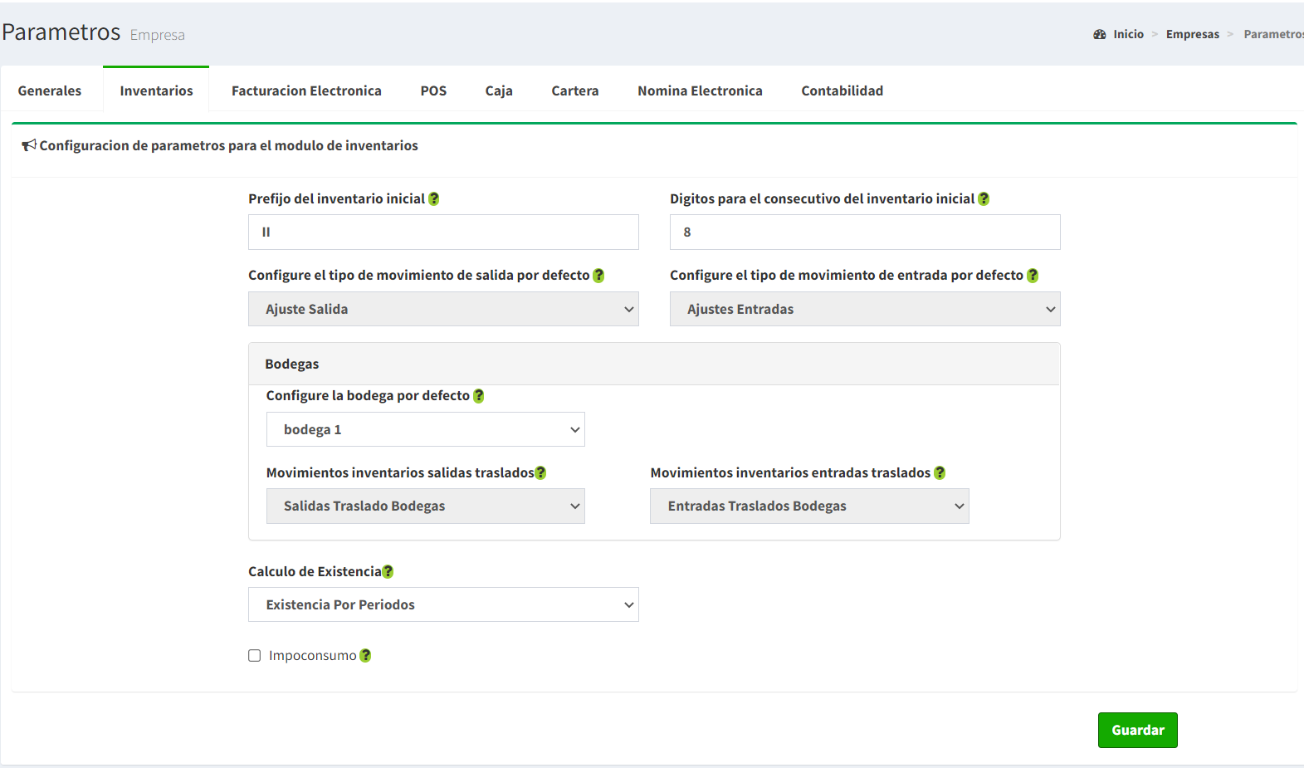Follow the Empresas breadcrumb link
This screenshot has width=1304, height=768.
point(1192,34)
